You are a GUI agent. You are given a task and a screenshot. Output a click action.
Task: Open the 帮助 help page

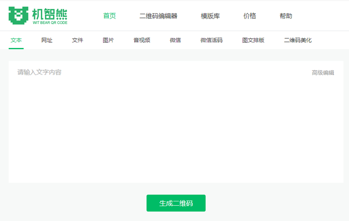coord(286,16)
